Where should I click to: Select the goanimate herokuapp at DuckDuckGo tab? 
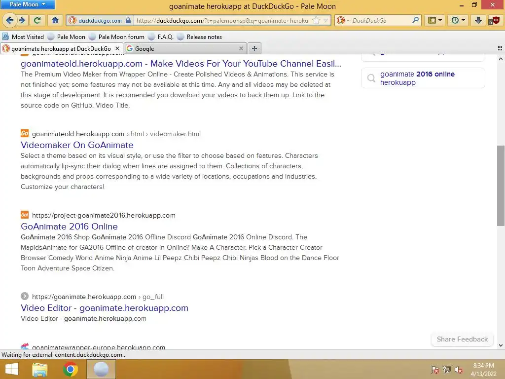coord(61,49)
